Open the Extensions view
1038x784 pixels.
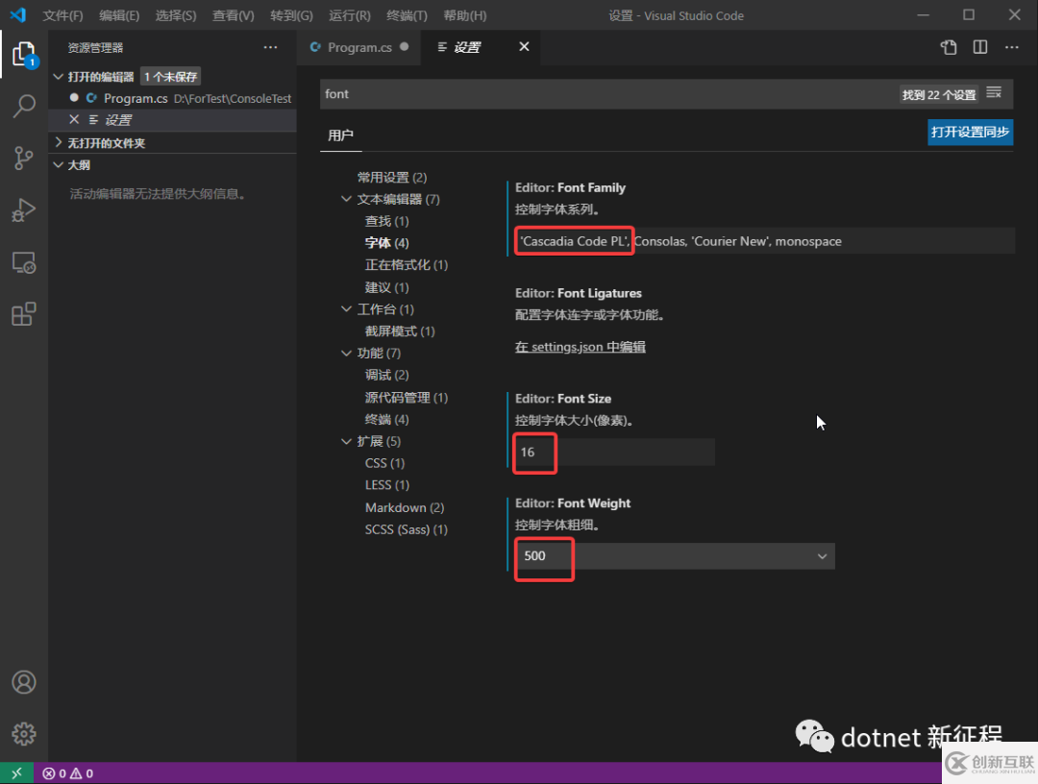coord(24,314)
